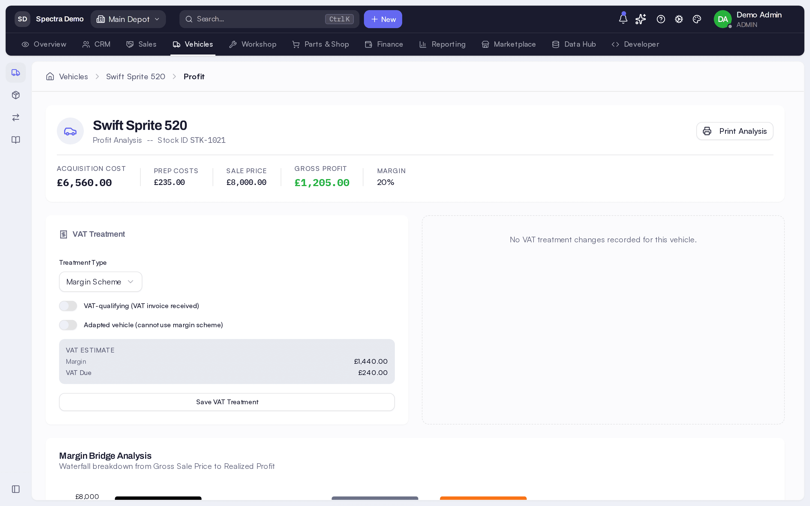Open the AI sparkles assistant icon
The height and width of the screenshot is (506, 810).
(641, 19)
